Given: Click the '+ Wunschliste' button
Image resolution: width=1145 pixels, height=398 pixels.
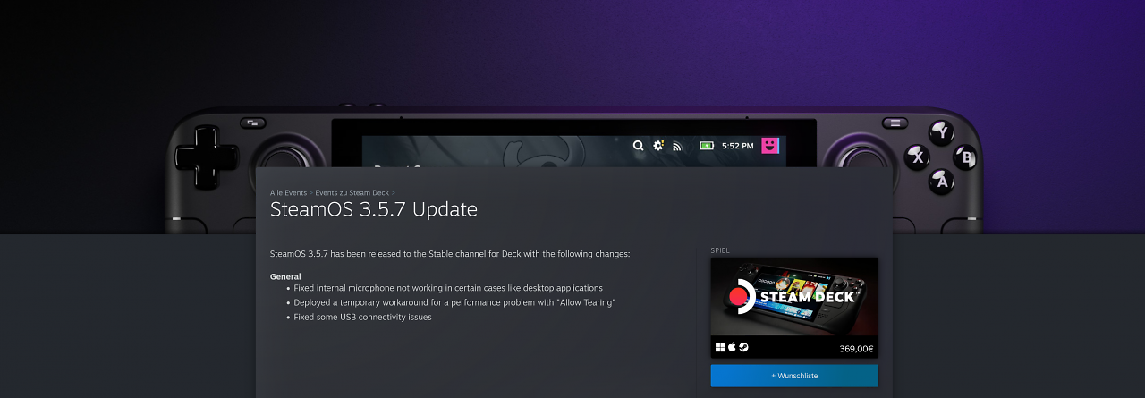Looking at the screenshot, I should pos(794,376).
